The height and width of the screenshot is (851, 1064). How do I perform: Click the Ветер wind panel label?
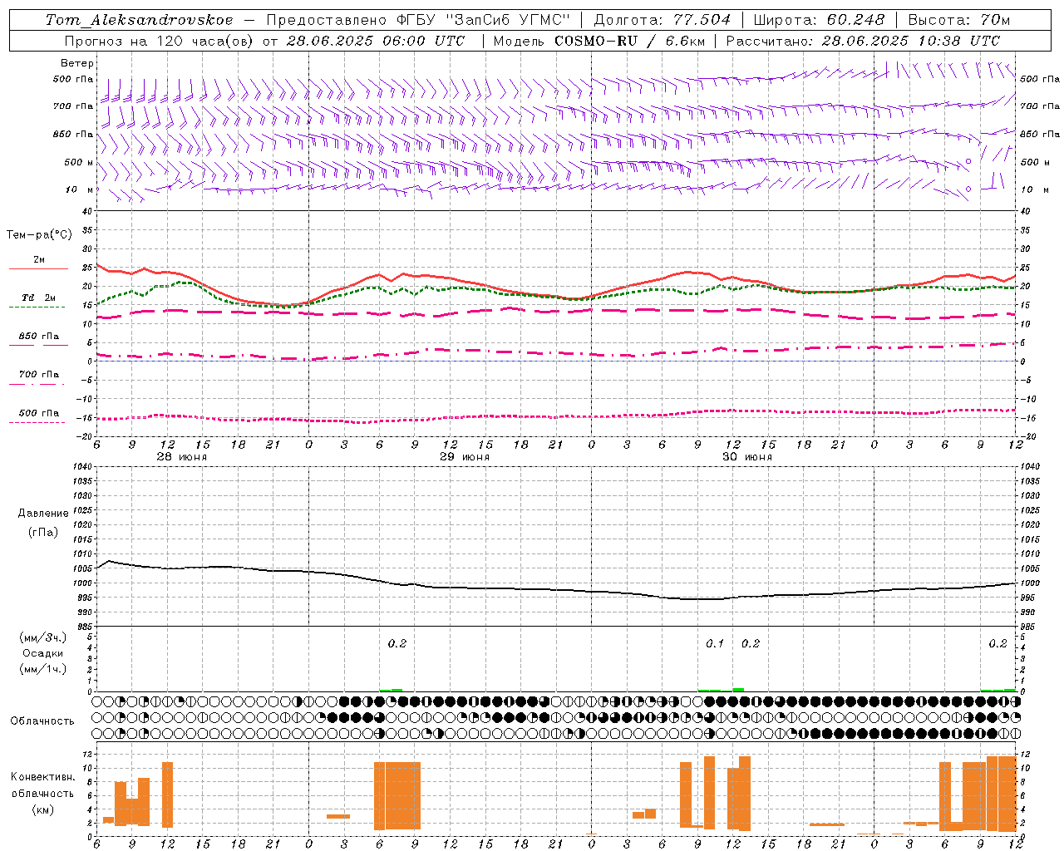click(x=77, y=63)
